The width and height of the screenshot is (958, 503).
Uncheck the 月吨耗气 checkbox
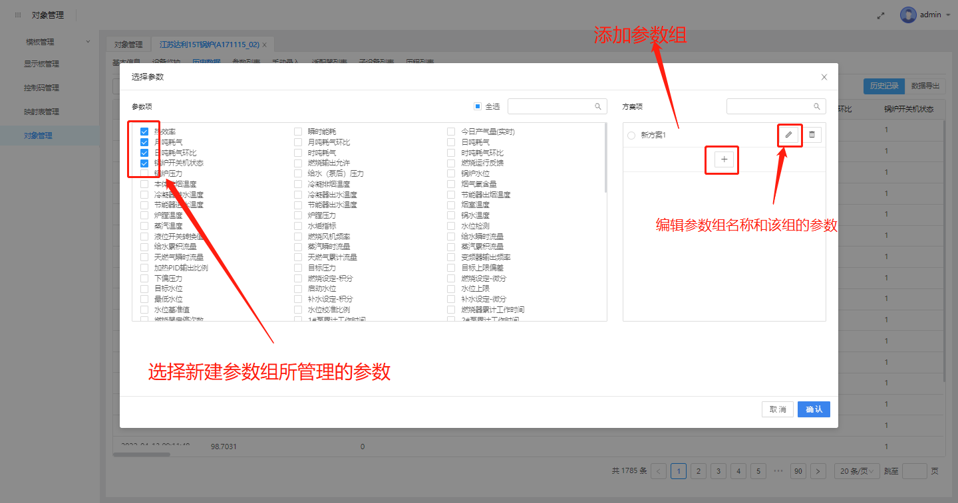click(x=144, y=142)
